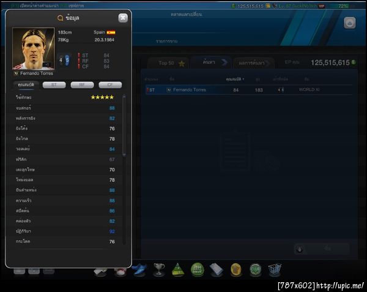
Task: Click the CF 84 position rating
Action: tap(94, 67)
